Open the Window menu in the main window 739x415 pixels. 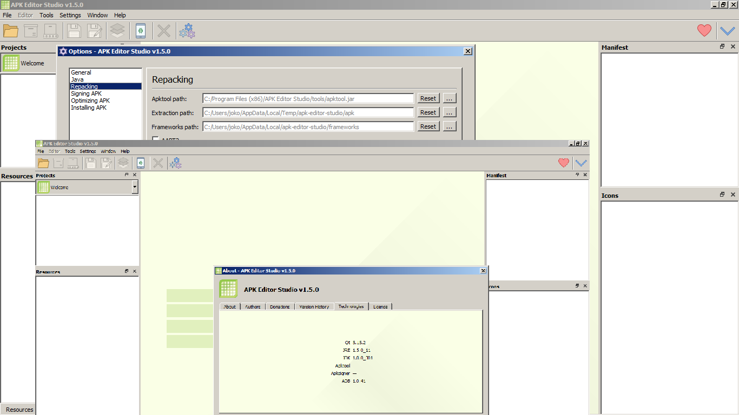click(97, 15)
